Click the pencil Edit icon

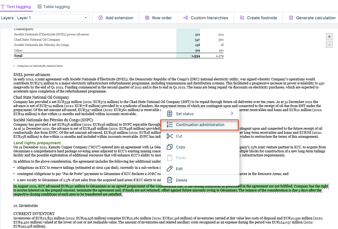pyautogui.click(x=170, y=169)
